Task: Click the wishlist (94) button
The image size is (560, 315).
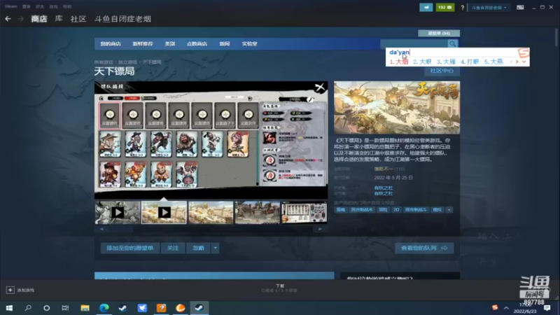Action: (439, 33)
